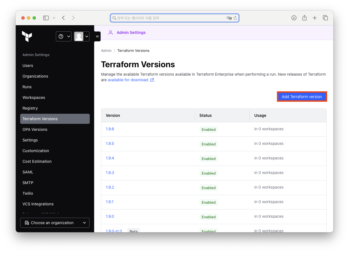Click the Admin breadcrumb link
The width and height of the screenshot is (349, 253).
coord(106,51)
